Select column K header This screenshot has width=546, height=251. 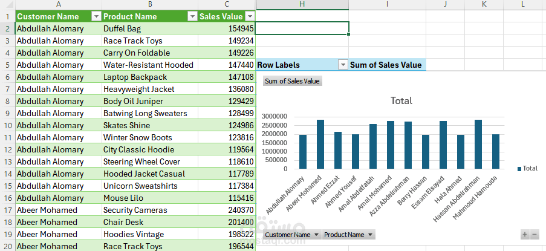484,4
